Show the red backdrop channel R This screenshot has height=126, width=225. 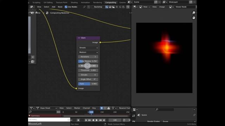(x=117, y=7)
